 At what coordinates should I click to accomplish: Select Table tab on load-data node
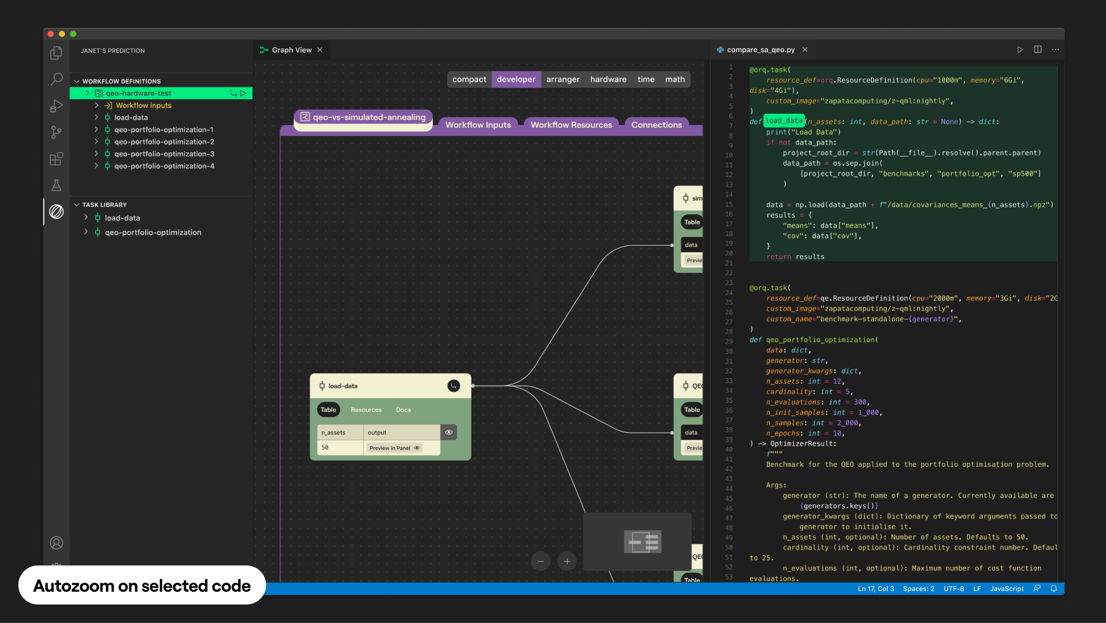click(329, 409)
